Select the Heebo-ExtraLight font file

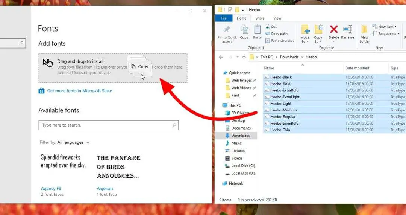285,97
